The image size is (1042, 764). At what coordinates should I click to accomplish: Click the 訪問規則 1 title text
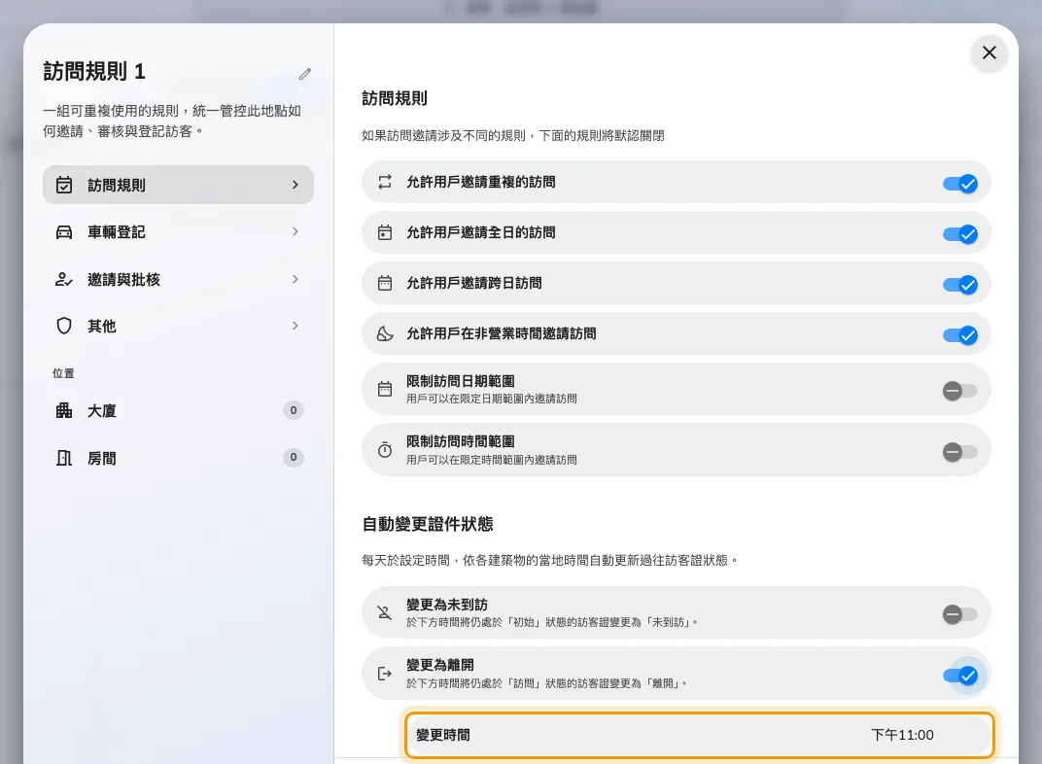94,71
